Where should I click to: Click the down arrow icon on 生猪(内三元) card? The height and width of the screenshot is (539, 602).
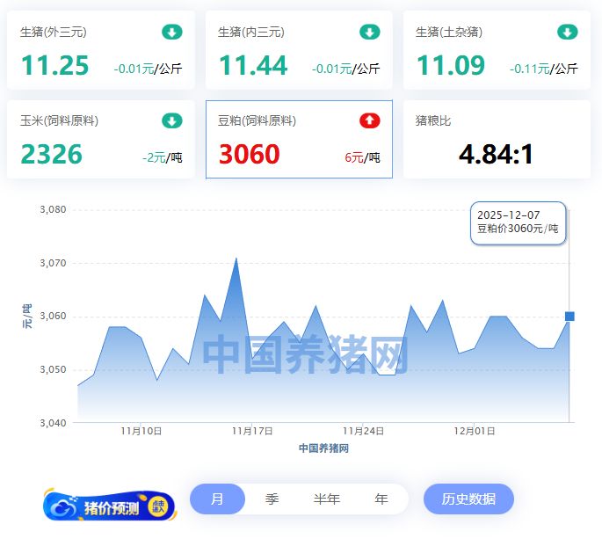point(370,33)
